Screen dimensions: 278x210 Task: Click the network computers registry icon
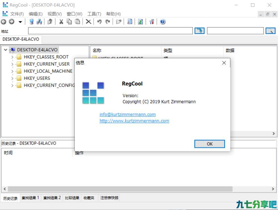(39, 22)
